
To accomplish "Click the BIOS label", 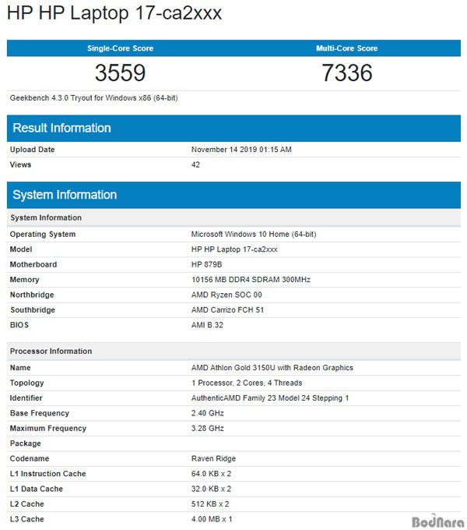I will click(x=19, y=325).
